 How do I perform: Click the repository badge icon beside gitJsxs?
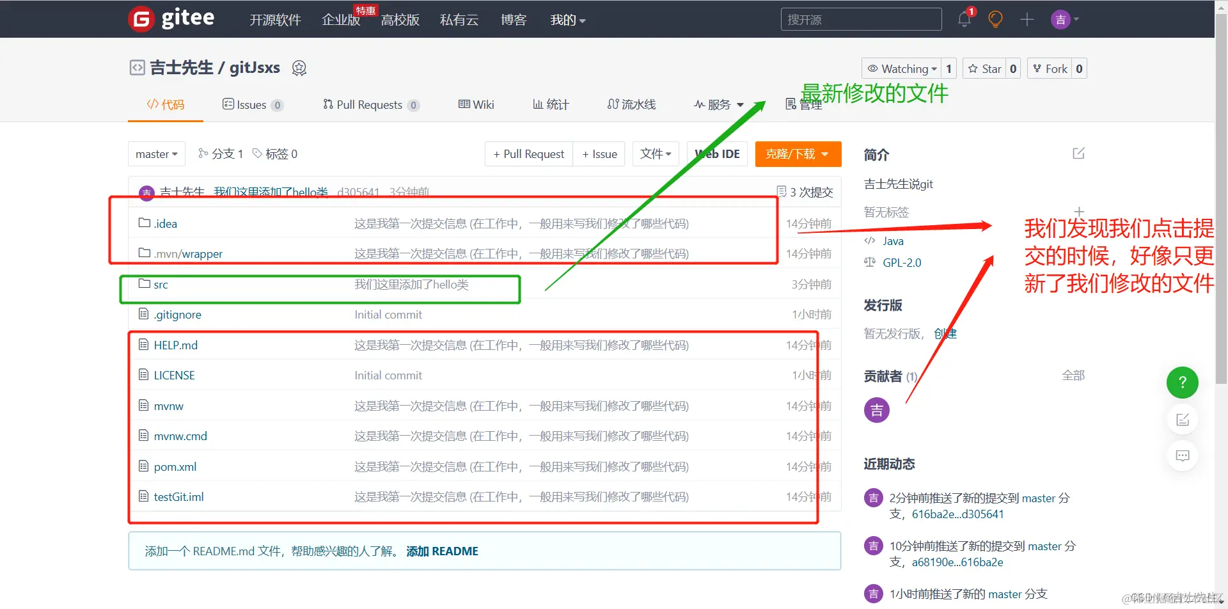point(299,68)
